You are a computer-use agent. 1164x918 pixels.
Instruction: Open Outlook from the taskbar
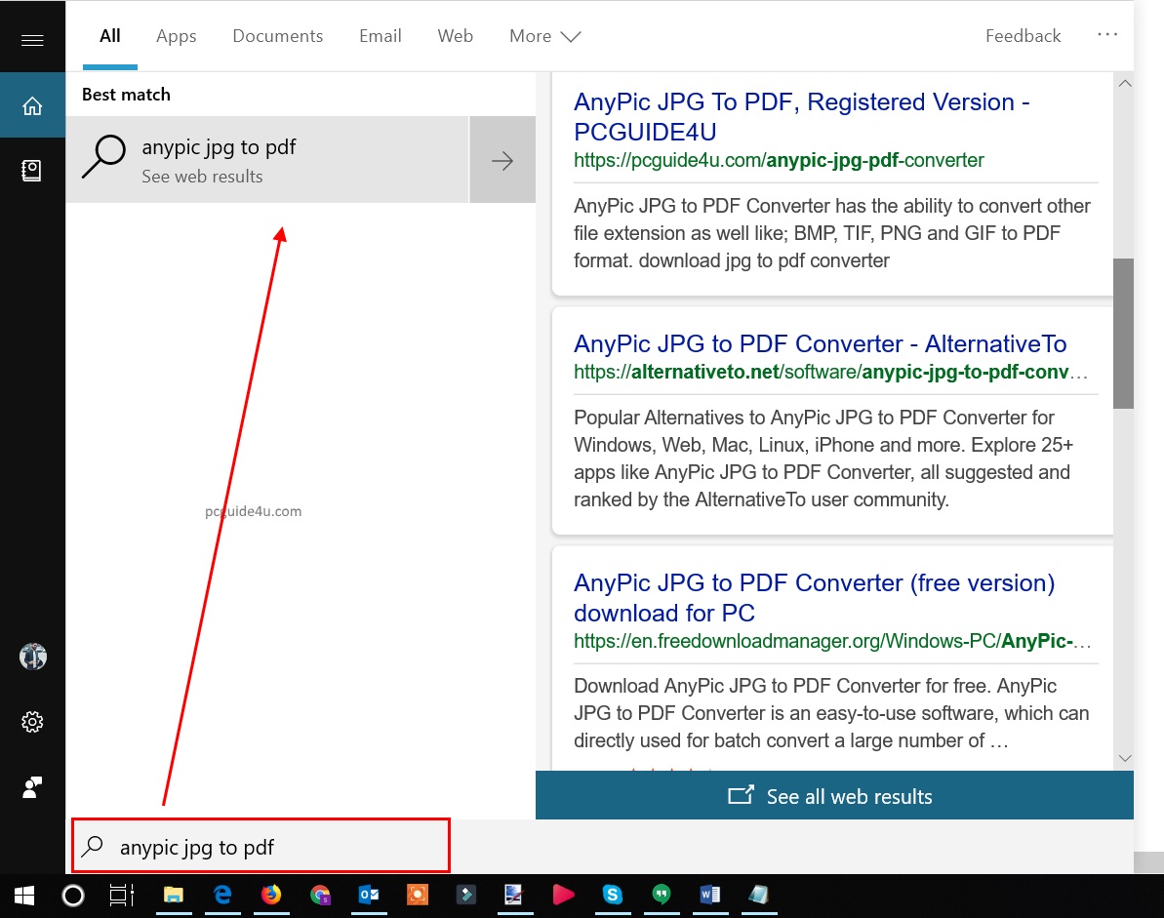[369, 895]
